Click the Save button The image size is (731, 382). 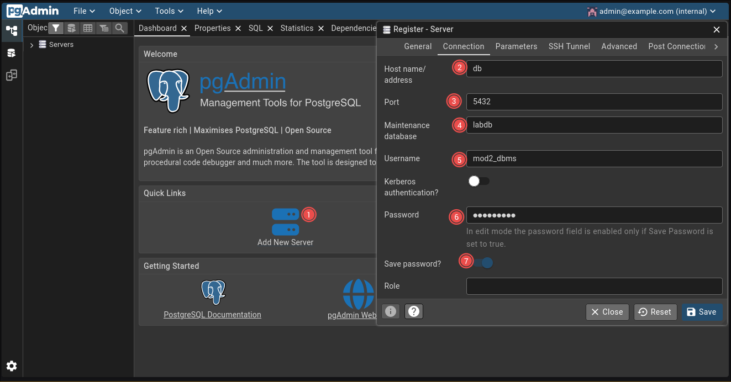click(x=701, y=312)
